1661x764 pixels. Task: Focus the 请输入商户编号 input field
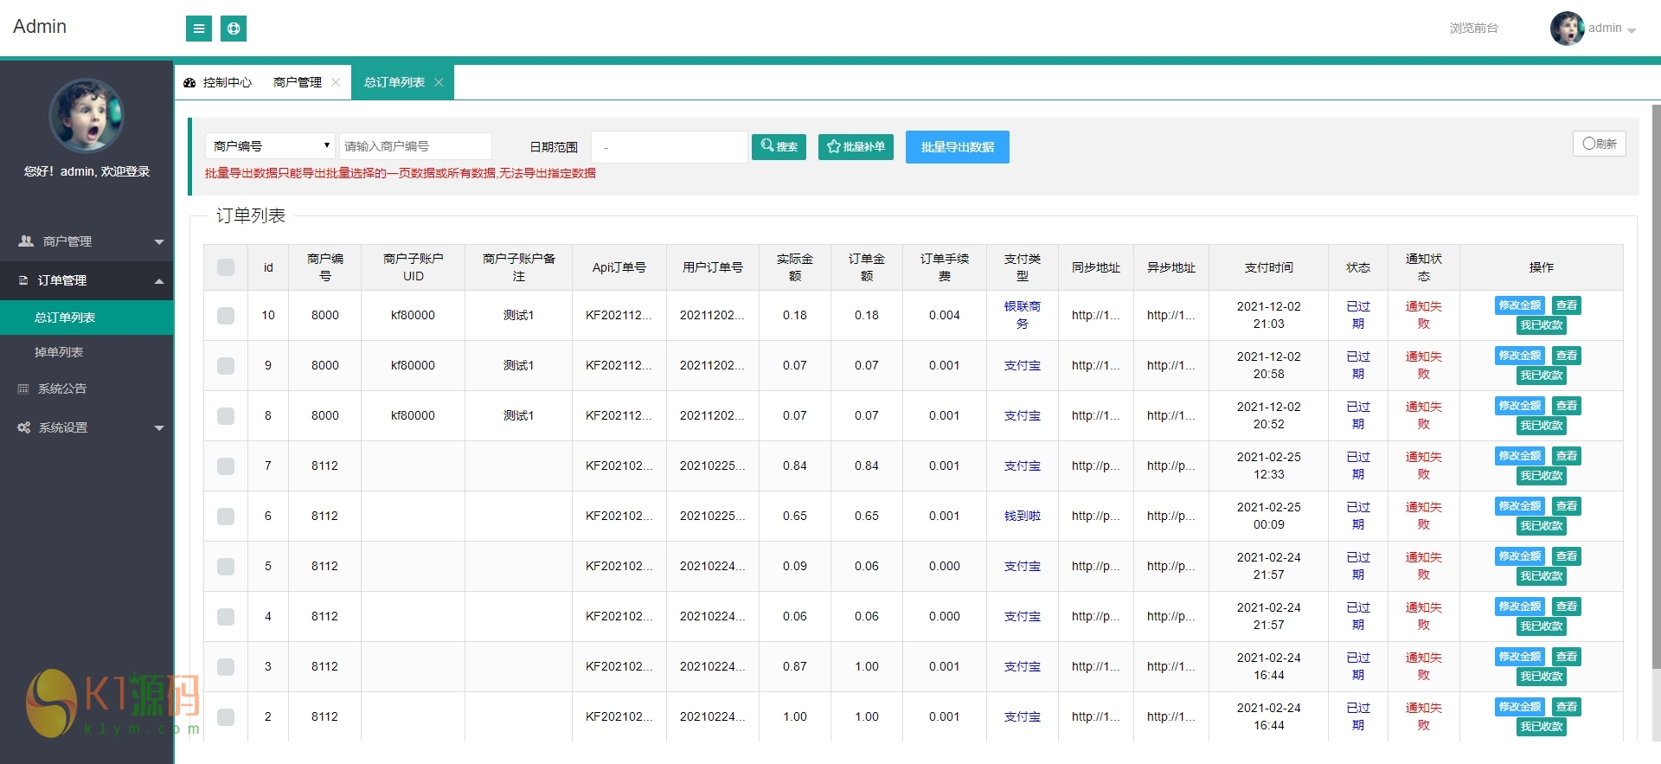coord(415,146)
